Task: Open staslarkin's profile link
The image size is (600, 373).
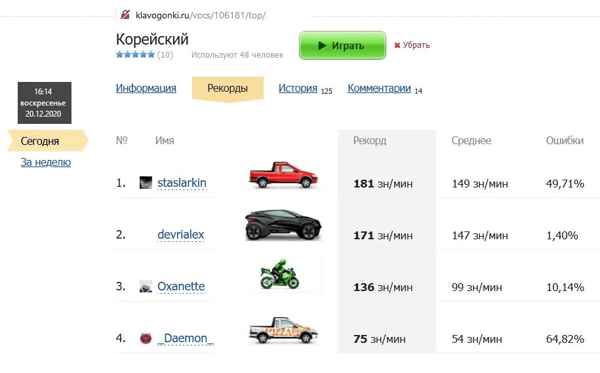Action: click(x=182, y=183)
